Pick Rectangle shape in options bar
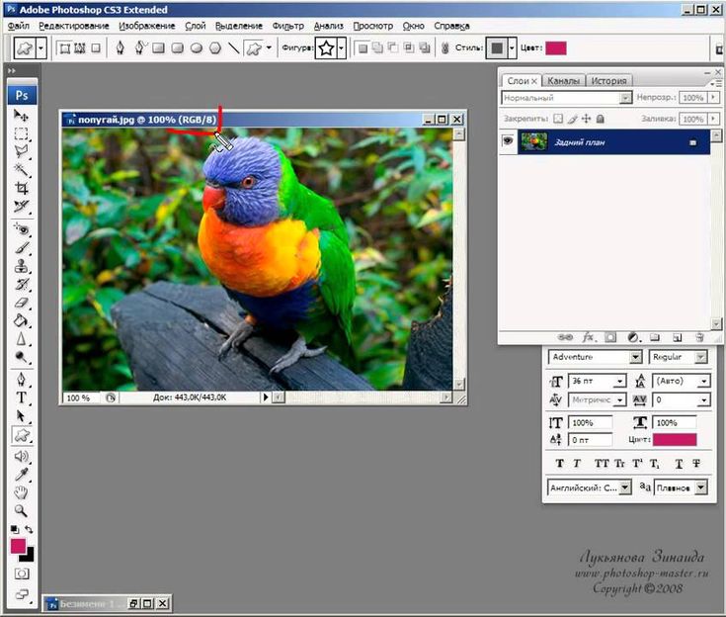 pyautogui.click(x=158, y=48)
